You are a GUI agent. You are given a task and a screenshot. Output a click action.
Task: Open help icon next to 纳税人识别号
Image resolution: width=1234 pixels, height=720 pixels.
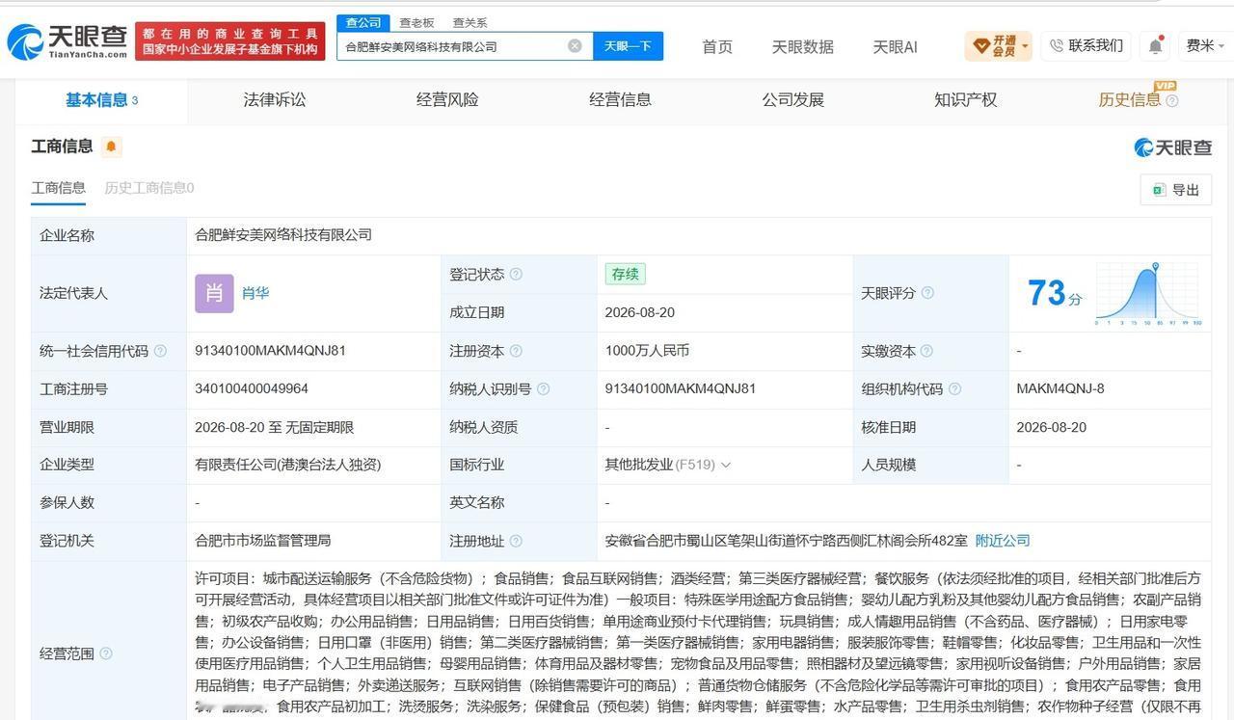pos(543,388)
